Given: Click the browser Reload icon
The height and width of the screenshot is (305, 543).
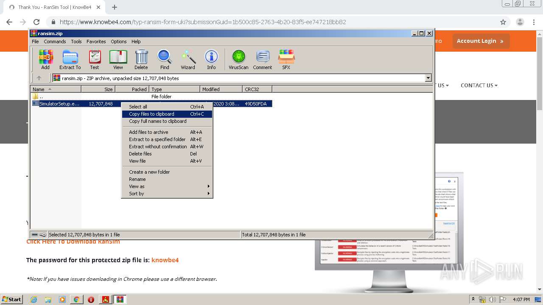Looking at the screenshot, I should pyautogui.click(x=36, y=22).
